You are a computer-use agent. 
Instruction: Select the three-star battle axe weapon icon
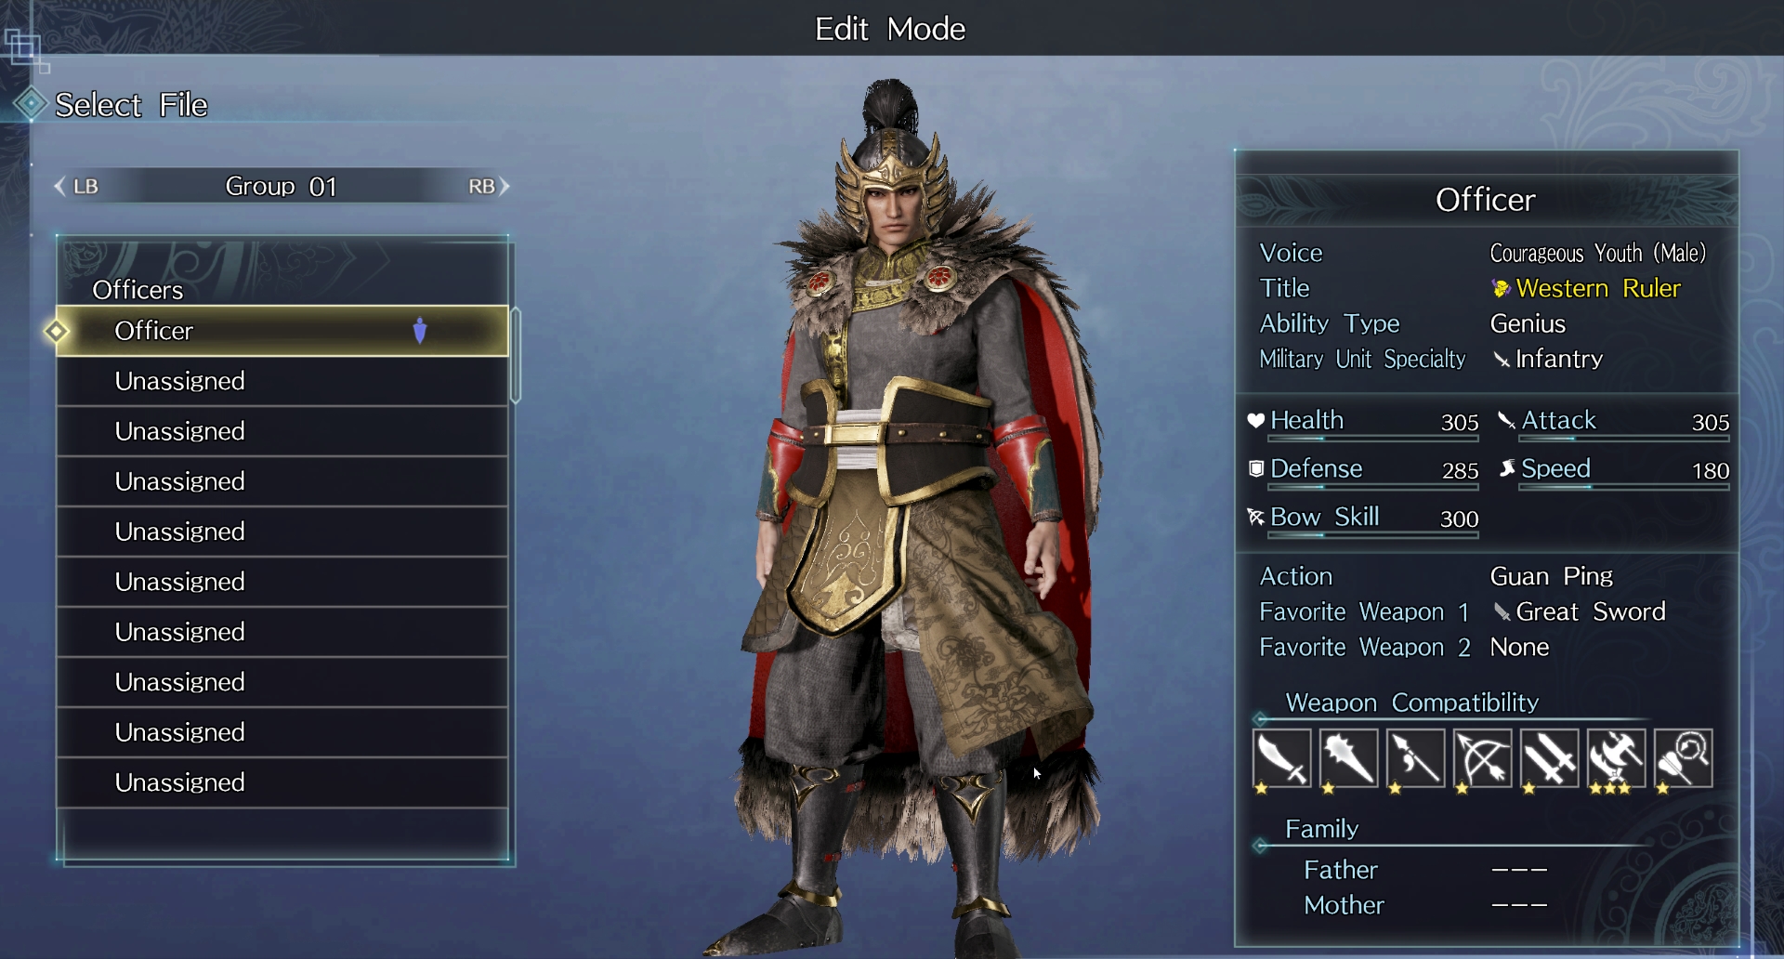1617,758
